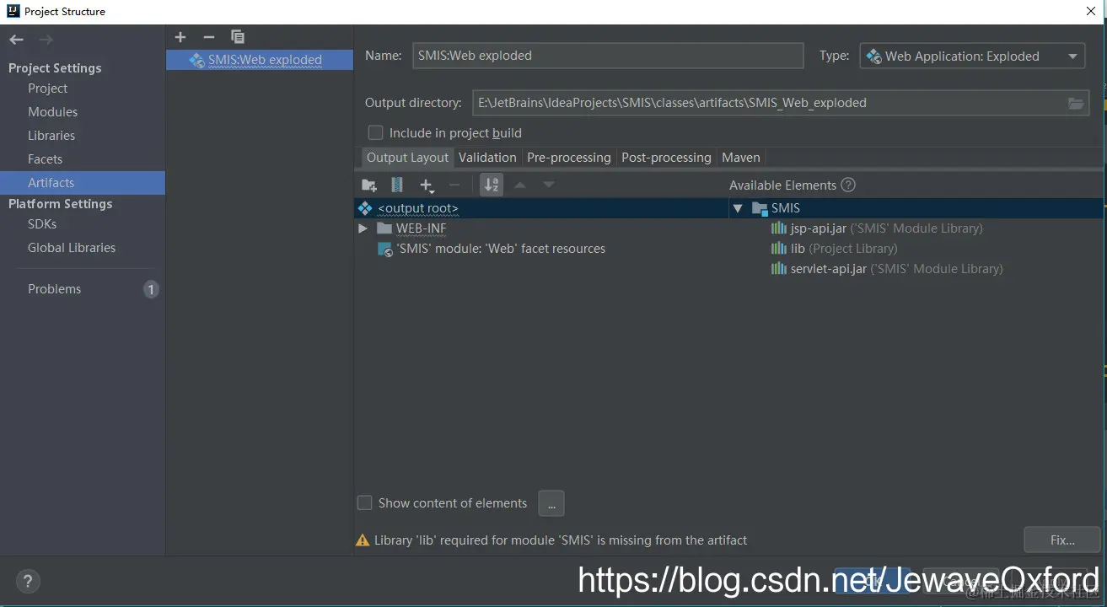Screen dimensions: 1107x607
Task: Open the Problems list
Action: [x=55, y=289]
